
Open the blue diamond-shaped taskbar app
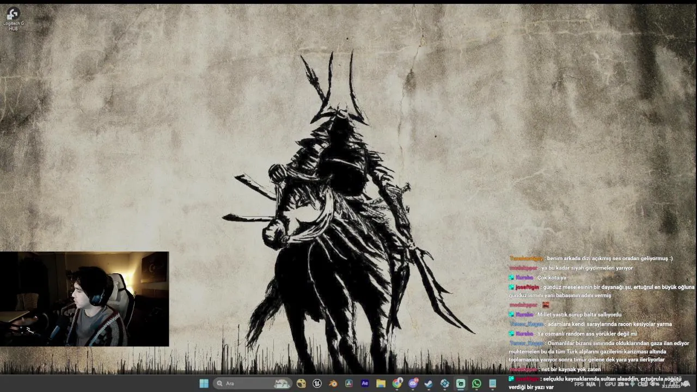445,383
